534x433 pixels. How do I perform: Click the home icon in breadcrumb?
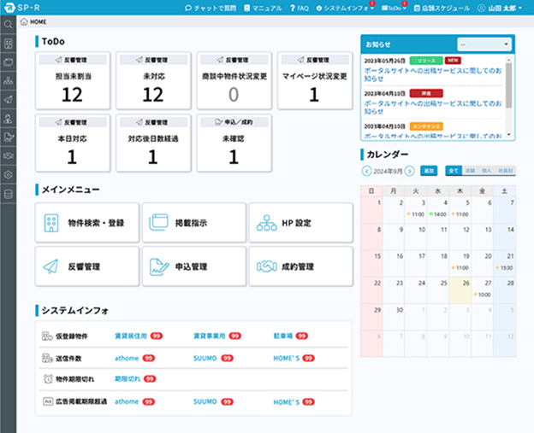pyautogui.click(x=24, y=21)
